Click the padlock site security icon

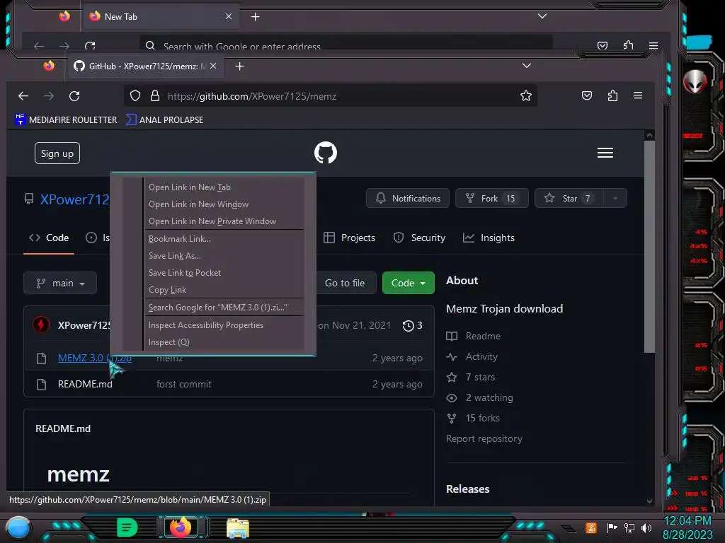click(155, 96)
